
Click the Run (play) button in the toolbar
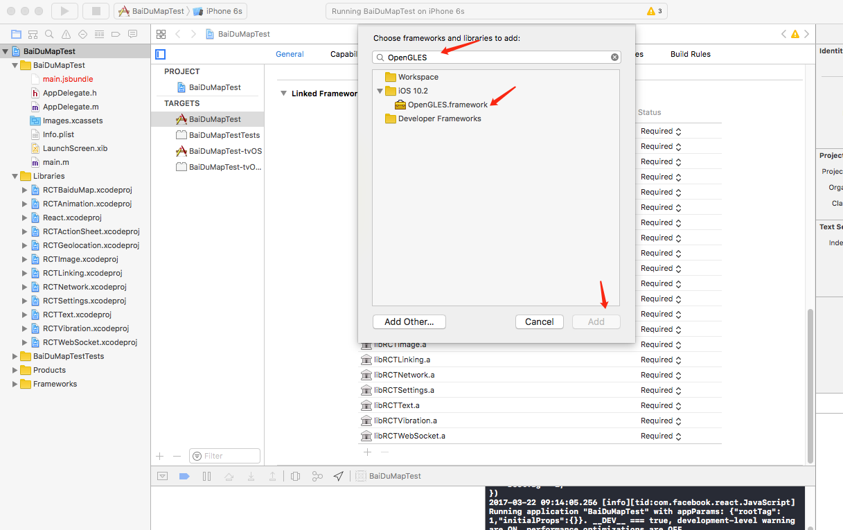point(64,11)
